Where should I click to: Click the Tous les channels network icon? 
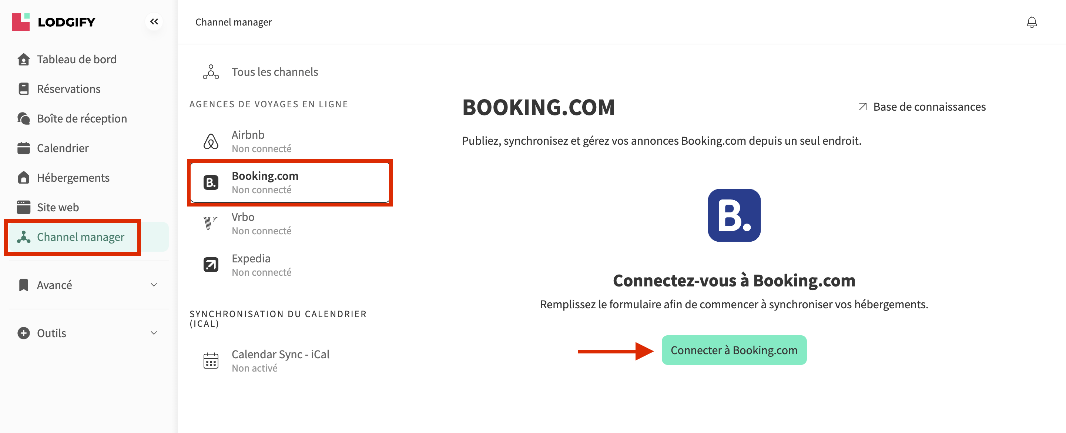pos(211,72)
